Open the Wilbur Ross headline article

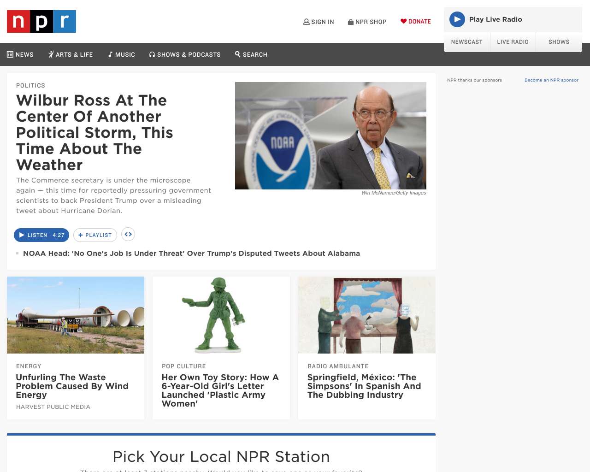point(94,132)
